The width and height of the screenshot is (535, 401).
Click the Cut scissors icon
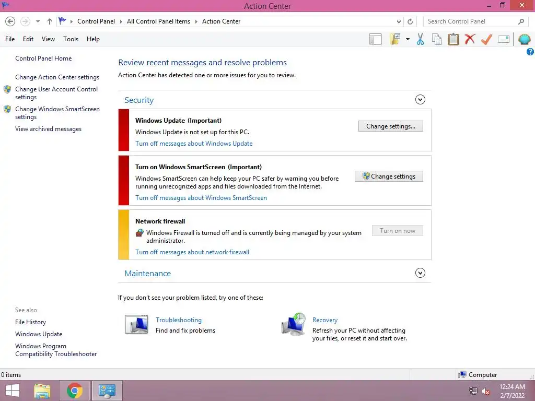[421, 39]
